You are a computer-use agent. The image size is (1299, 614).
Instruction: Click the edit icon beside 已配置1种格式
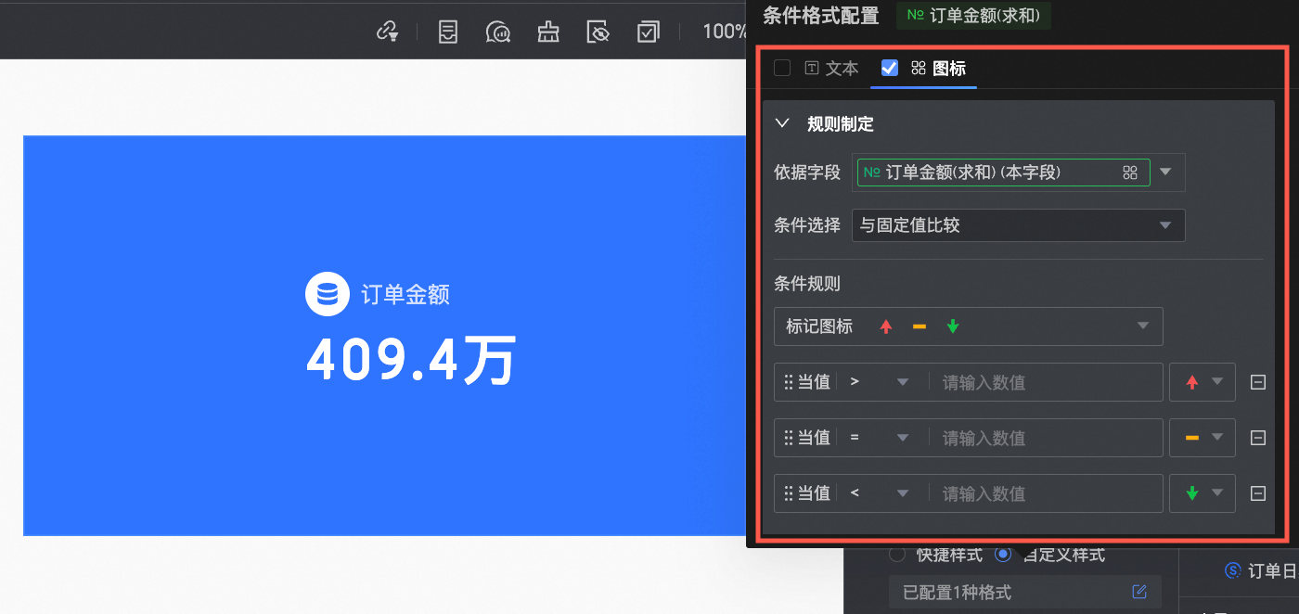pos(1139,592)
